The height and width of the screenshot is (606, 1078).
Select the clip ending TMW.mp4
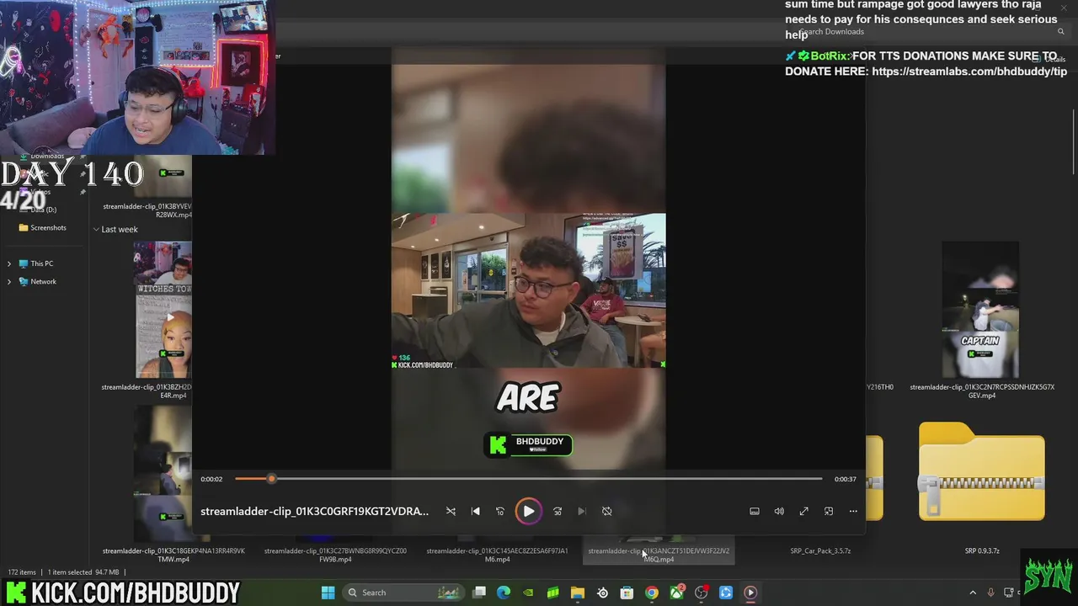tap(173, 555)
